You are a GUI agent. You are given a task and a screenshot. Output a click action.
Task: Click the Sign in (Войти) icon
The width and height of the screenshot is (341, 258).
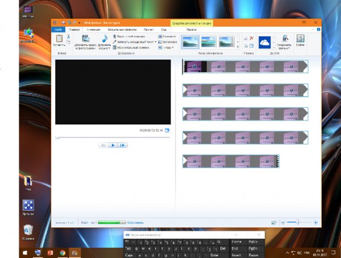[300, 38]
